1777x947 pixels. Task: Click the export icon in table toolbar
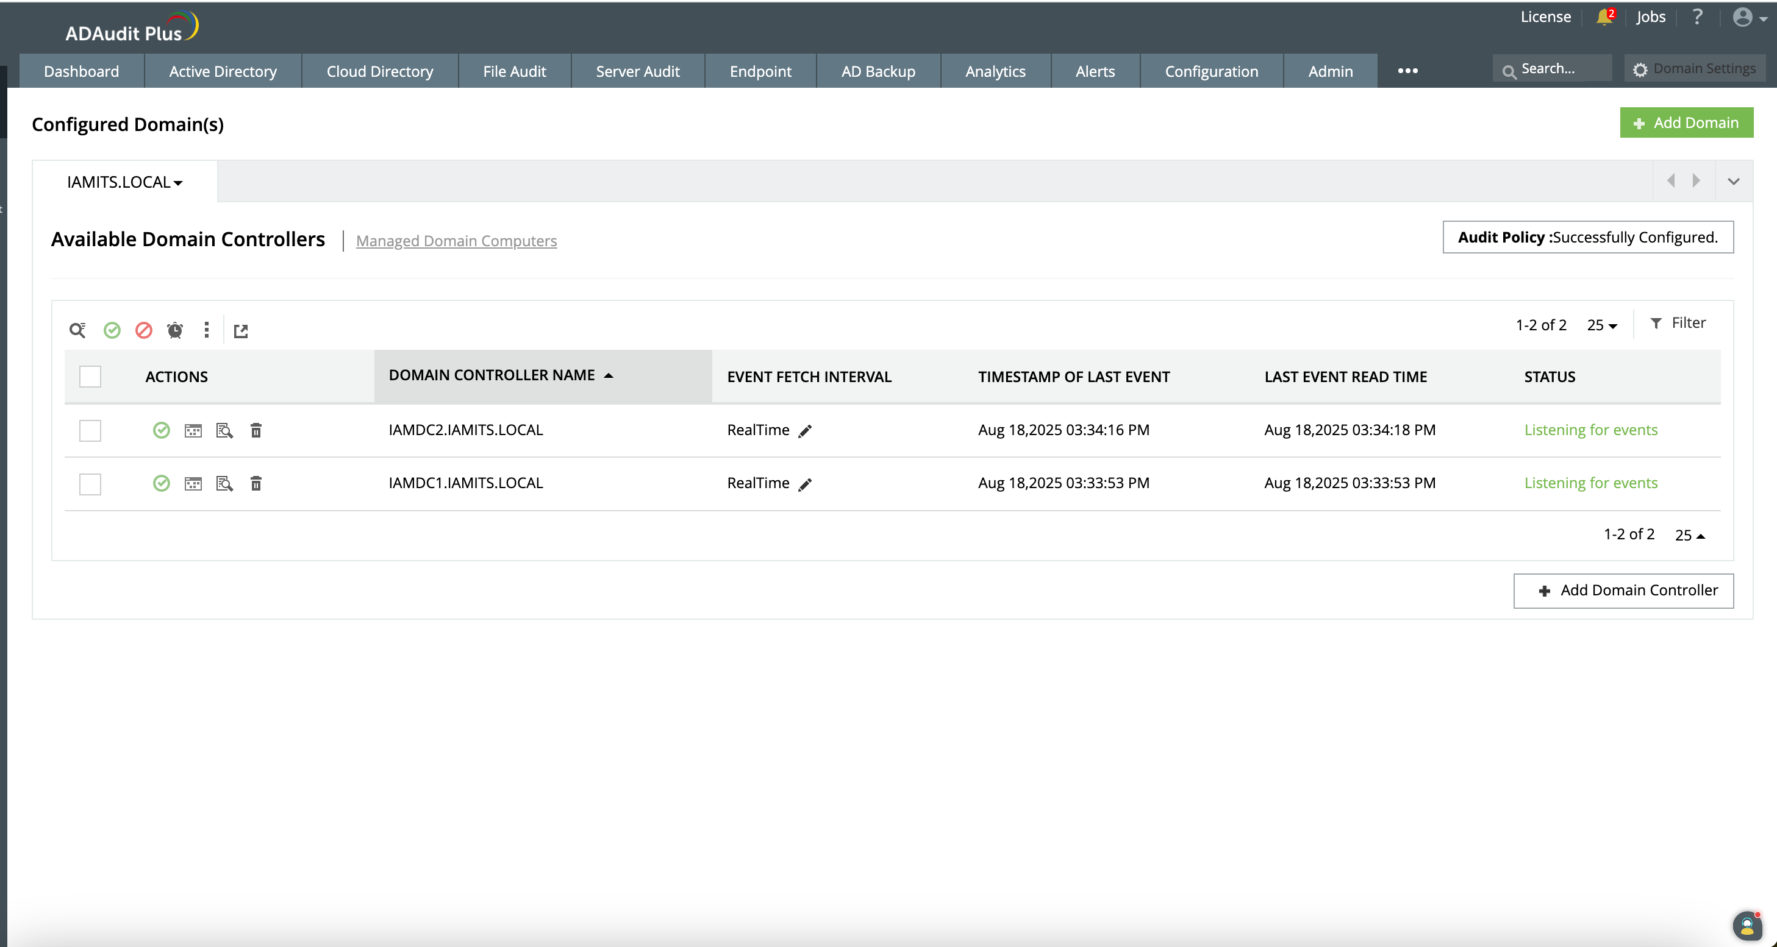tap(241, 332)
